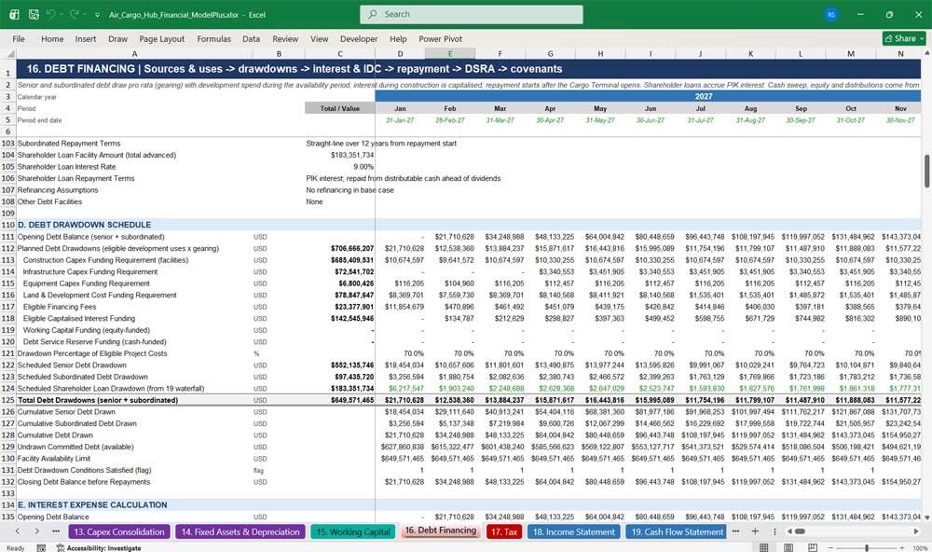Click the Search box in the title bar

pyautogui.click(x=472, y=14)
